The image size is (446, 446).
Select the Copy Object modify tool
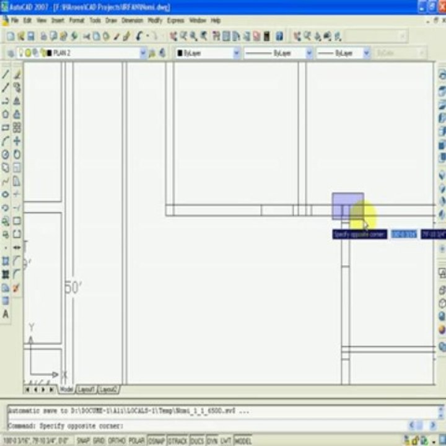(17, 87)
